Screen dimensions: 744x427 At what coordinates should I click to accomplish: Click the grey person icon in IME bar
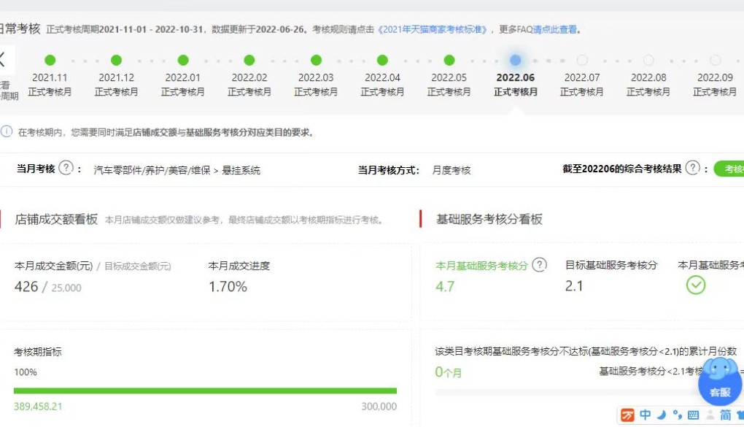point(710,415)
